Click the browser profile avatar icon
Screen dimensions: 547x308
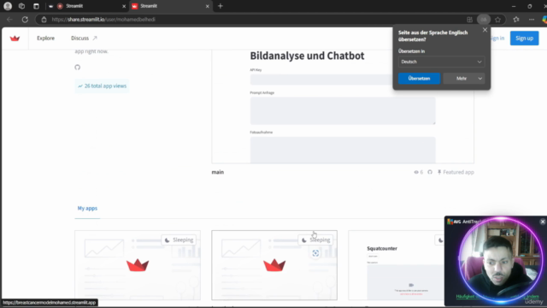[x=8, y=6]
